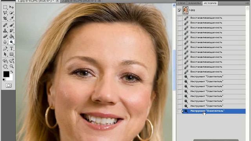Choose the 3D Orbit camera tool
This screenshot has height=141, width=251.
(x=11, y=61)
